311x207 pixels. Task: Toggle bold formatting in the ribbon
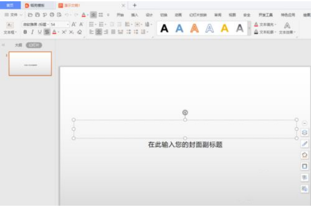tap(25, 32)
